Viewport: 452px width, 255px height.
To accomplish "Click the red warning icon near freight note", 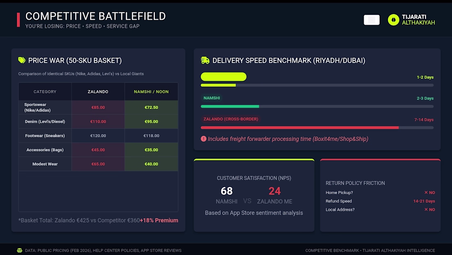I will [203, 139].
